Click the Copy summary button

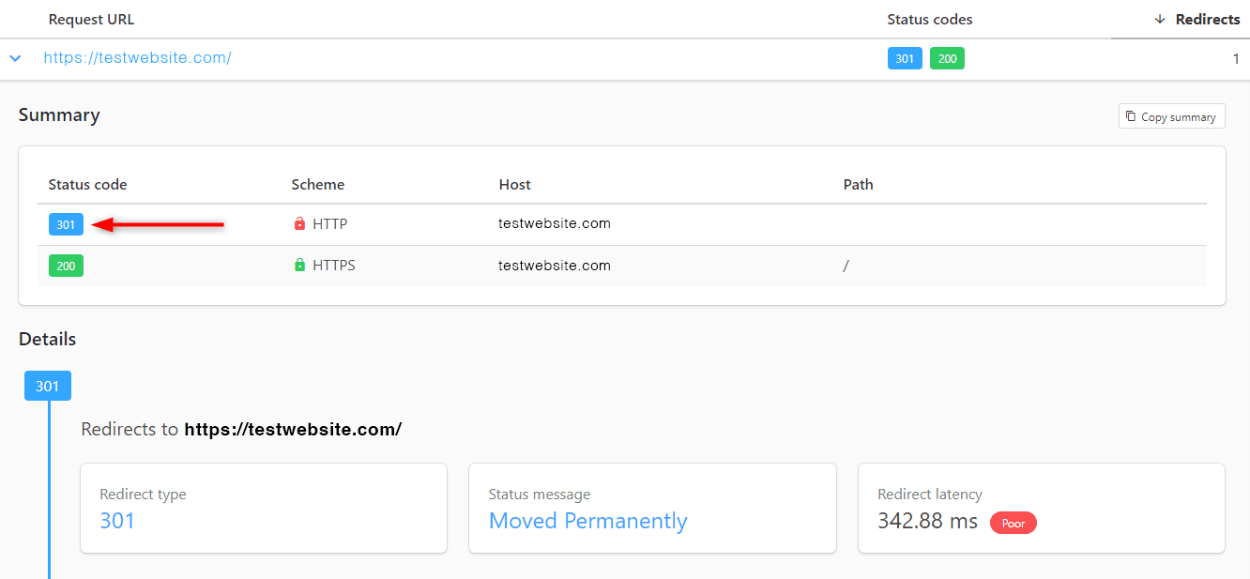(1171, 116)
